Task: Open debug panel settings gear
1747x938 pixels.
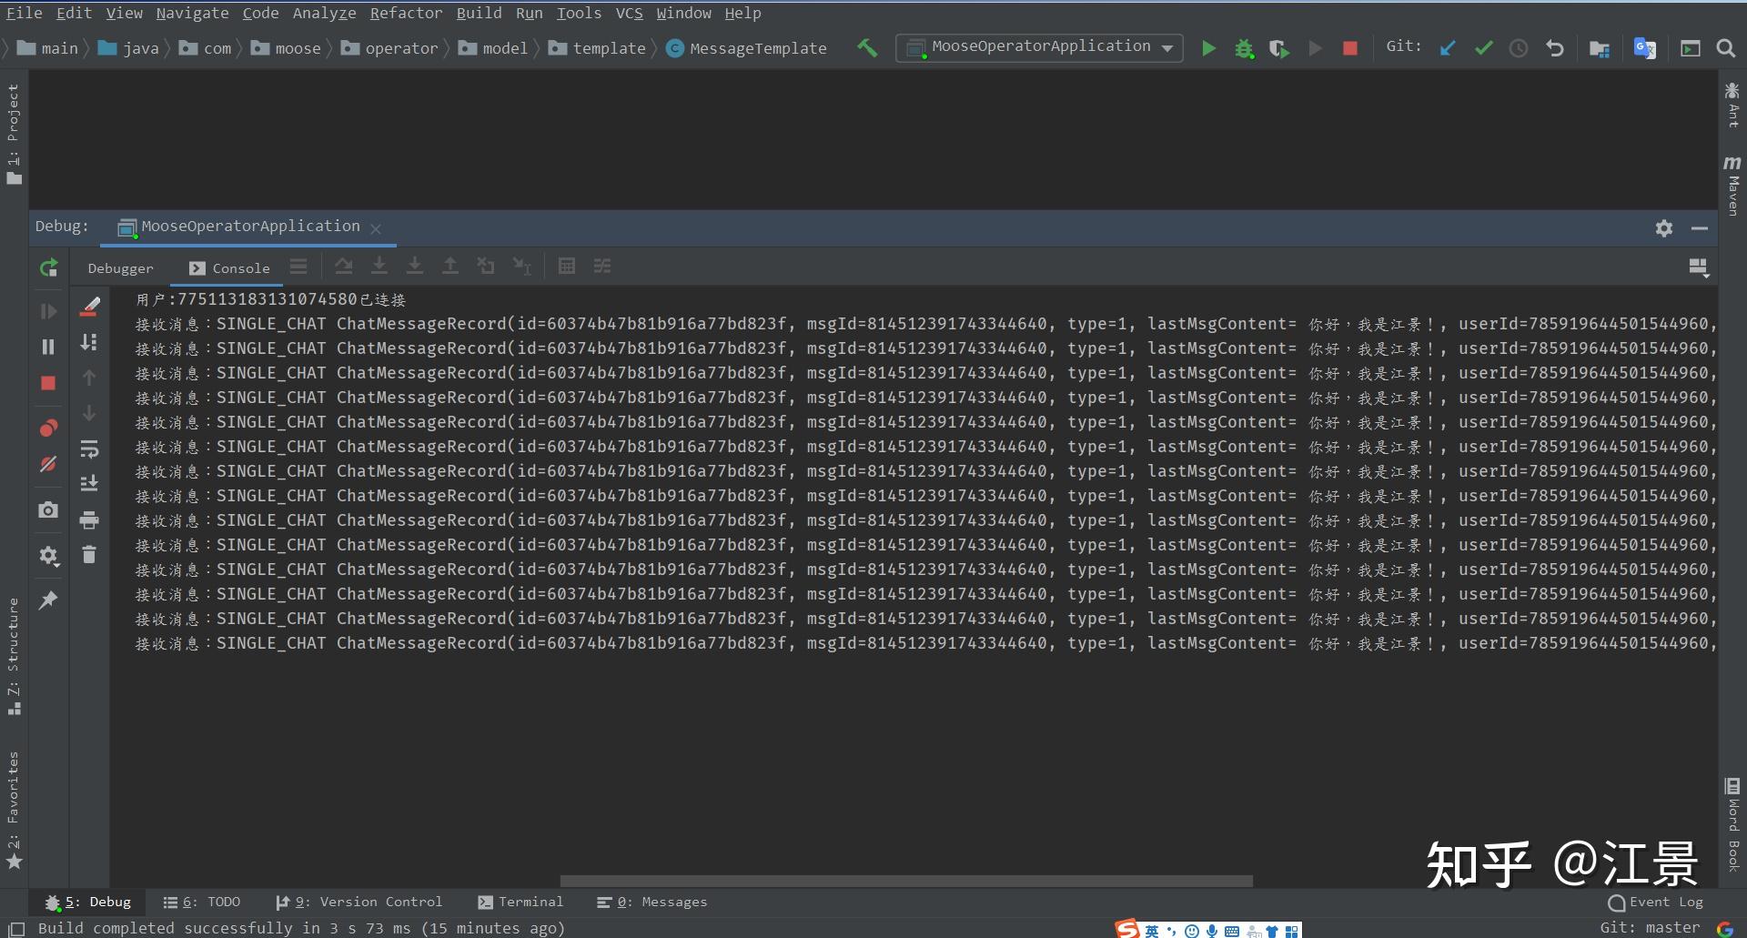Action: (1664, 228)
